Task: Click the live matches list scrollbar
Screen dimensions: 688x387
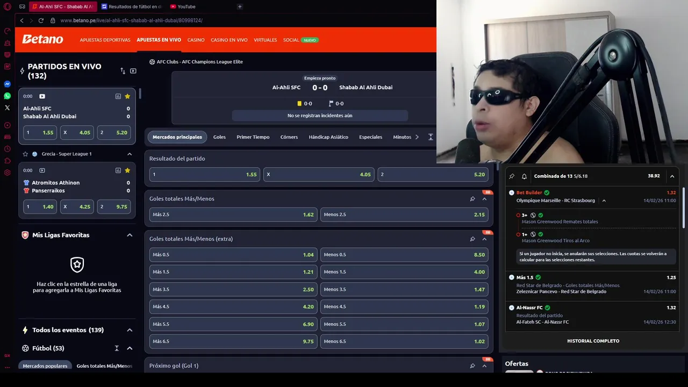Action: pos(140,94)
